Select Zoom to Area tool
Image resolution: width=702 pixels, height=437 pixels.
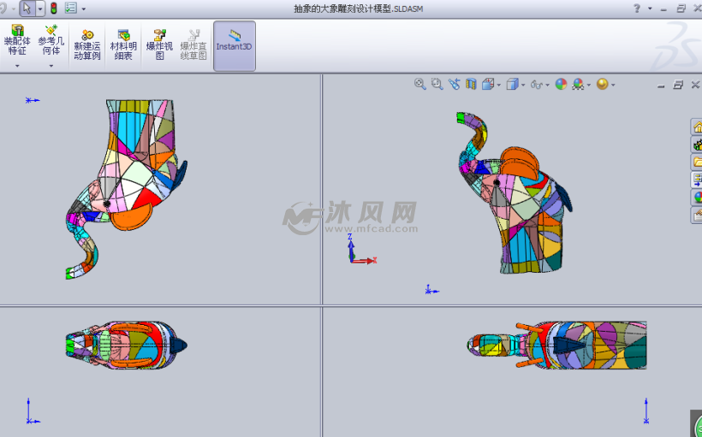point(437,84)
